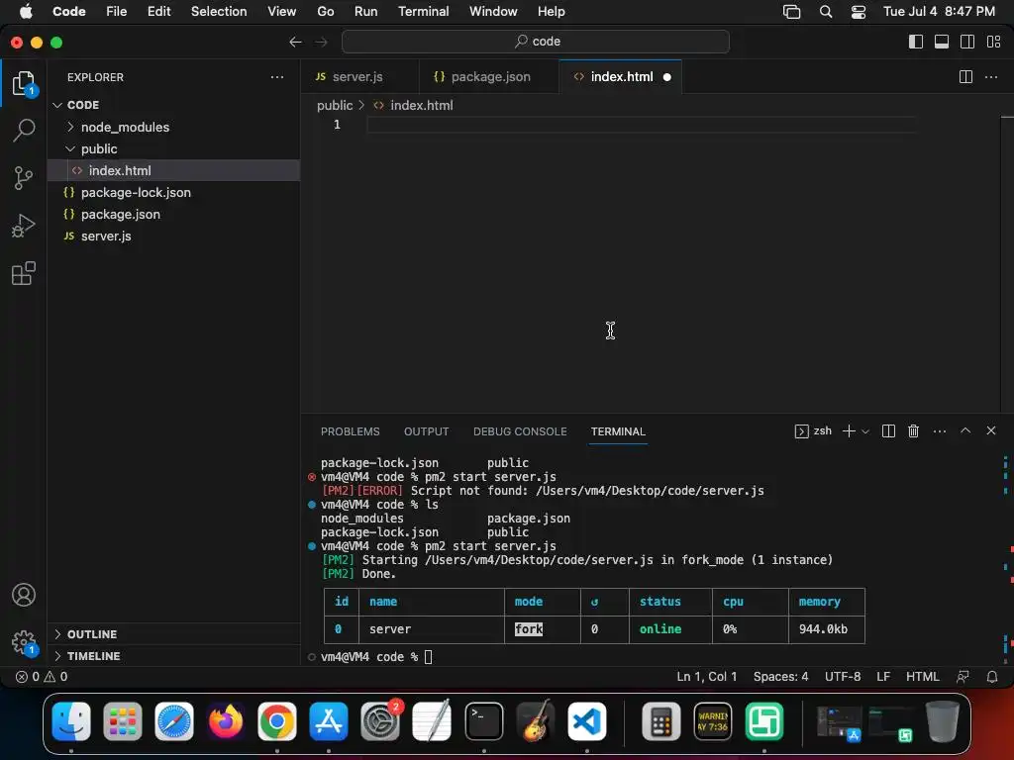Open Spotlight search in menu bar
The image size is (1014, 760).
[825, 12]
